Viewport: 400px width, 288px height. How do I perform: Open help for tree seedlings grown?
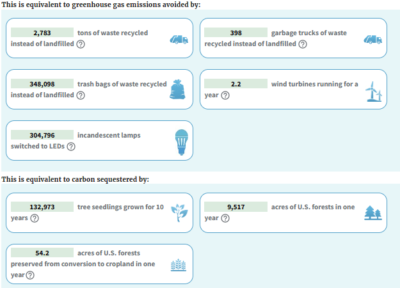(x=35, y=218)
